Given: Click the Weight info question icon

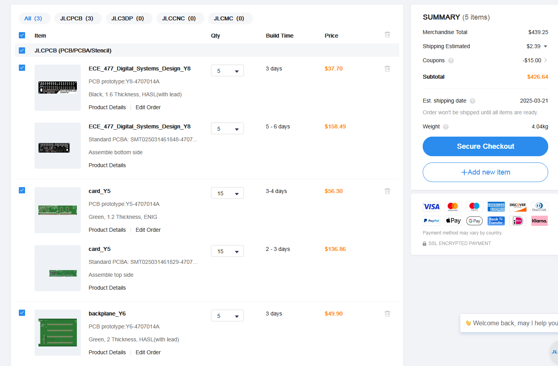Looking at the screenshot, I should 446,127.
